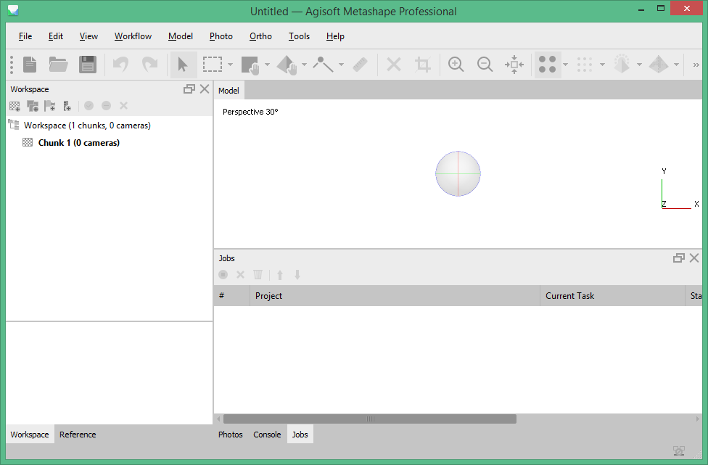Screen dimensions: 708x465
Task: Select the Navigation arrow tool
Action: [x=184, y=65]
